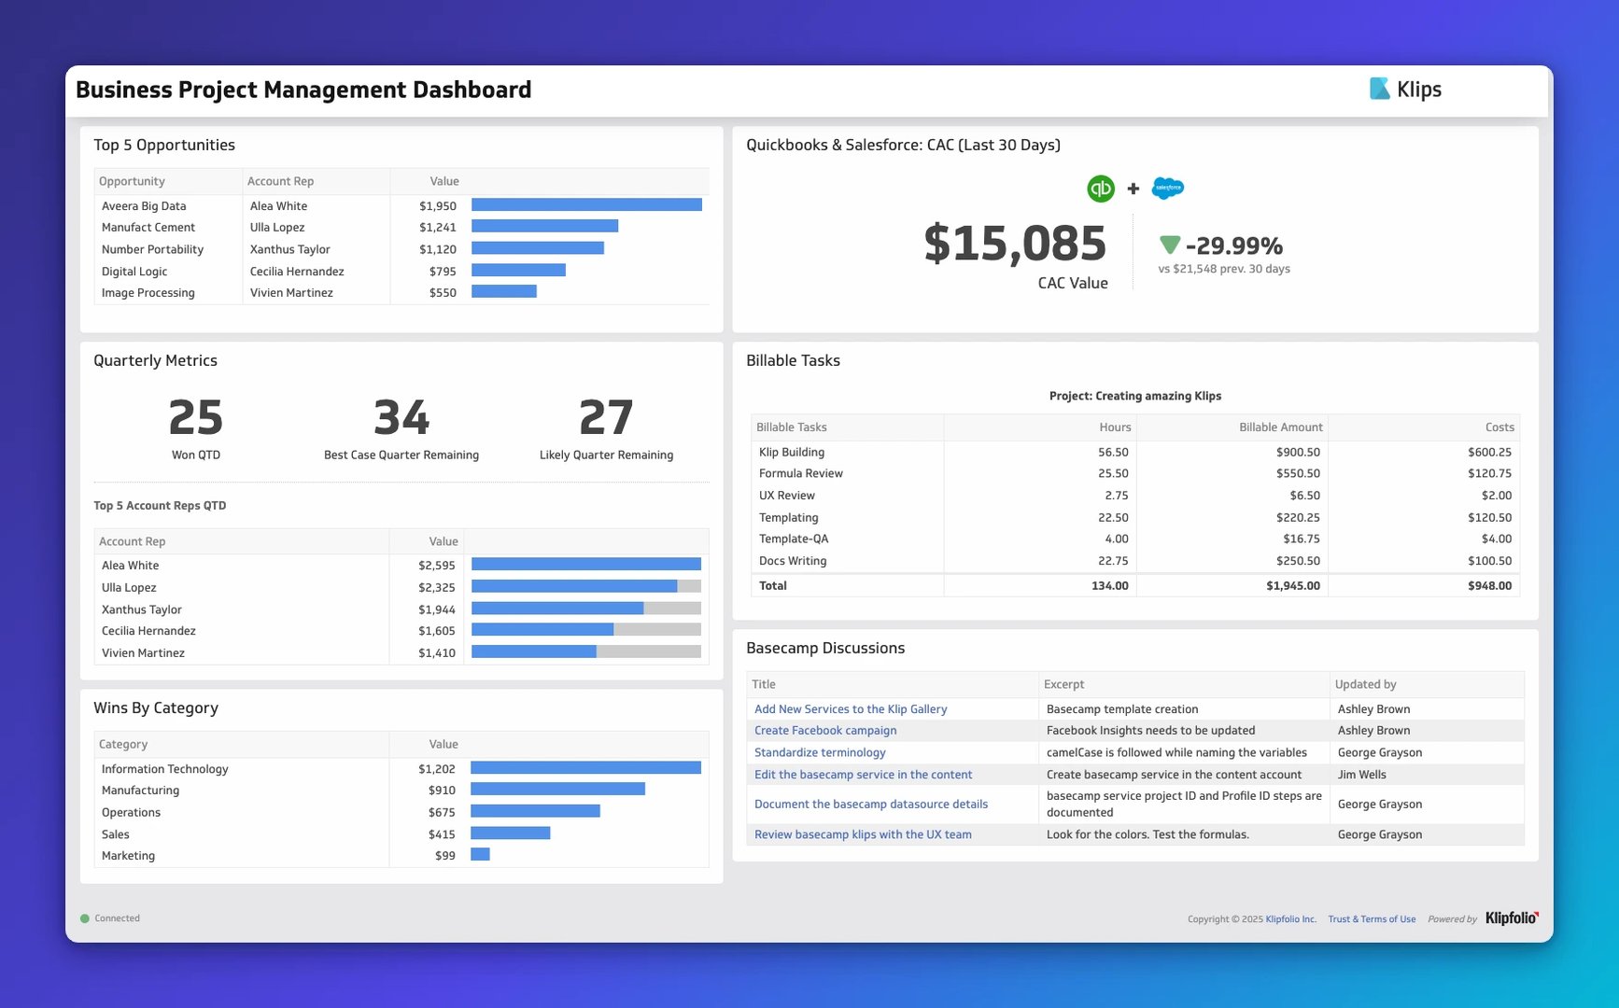Click the Marketing $99 value bar
This screenshot has height=1008, width=1619.
click(480, 854)
